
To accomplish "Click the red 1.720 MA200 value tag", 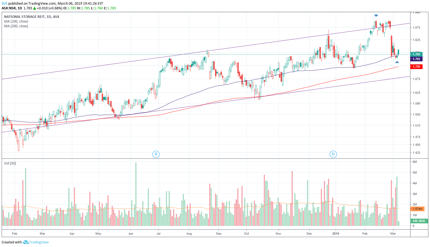I will coord(416,67).
